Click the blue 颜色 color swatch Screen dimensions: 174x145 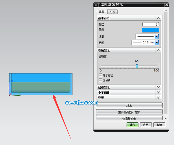151,30
